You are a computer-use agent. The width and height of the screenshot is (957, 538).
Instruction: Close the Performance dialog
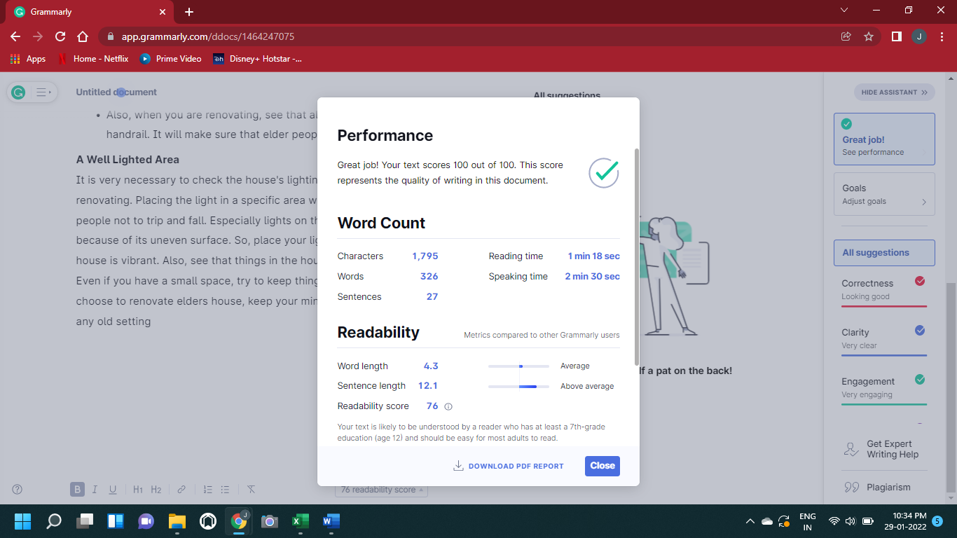pos(603,466)
